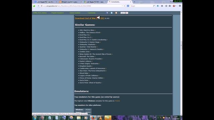The image size is (214, 120).
Task: Share the page via Twitter icon
Action: click(112, 13)
